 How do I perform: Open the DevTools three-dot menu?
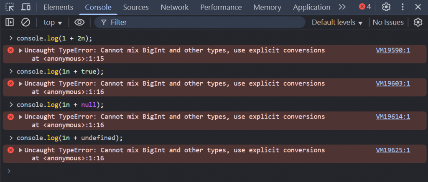coord(403,7)
